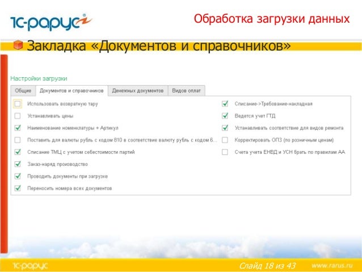Screen dimensions: 362x272
Task: Toggle соответствие для видов ремонта checkbox
Action: [225, 128]
